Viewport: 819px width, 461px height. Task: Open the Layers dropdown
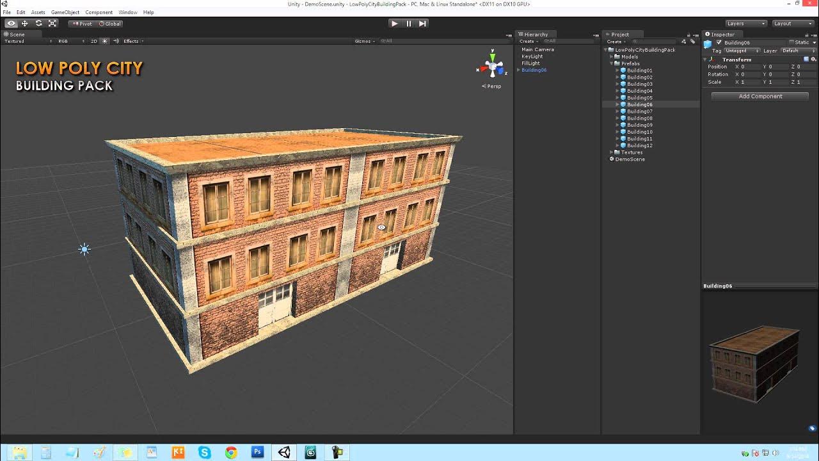745,24
